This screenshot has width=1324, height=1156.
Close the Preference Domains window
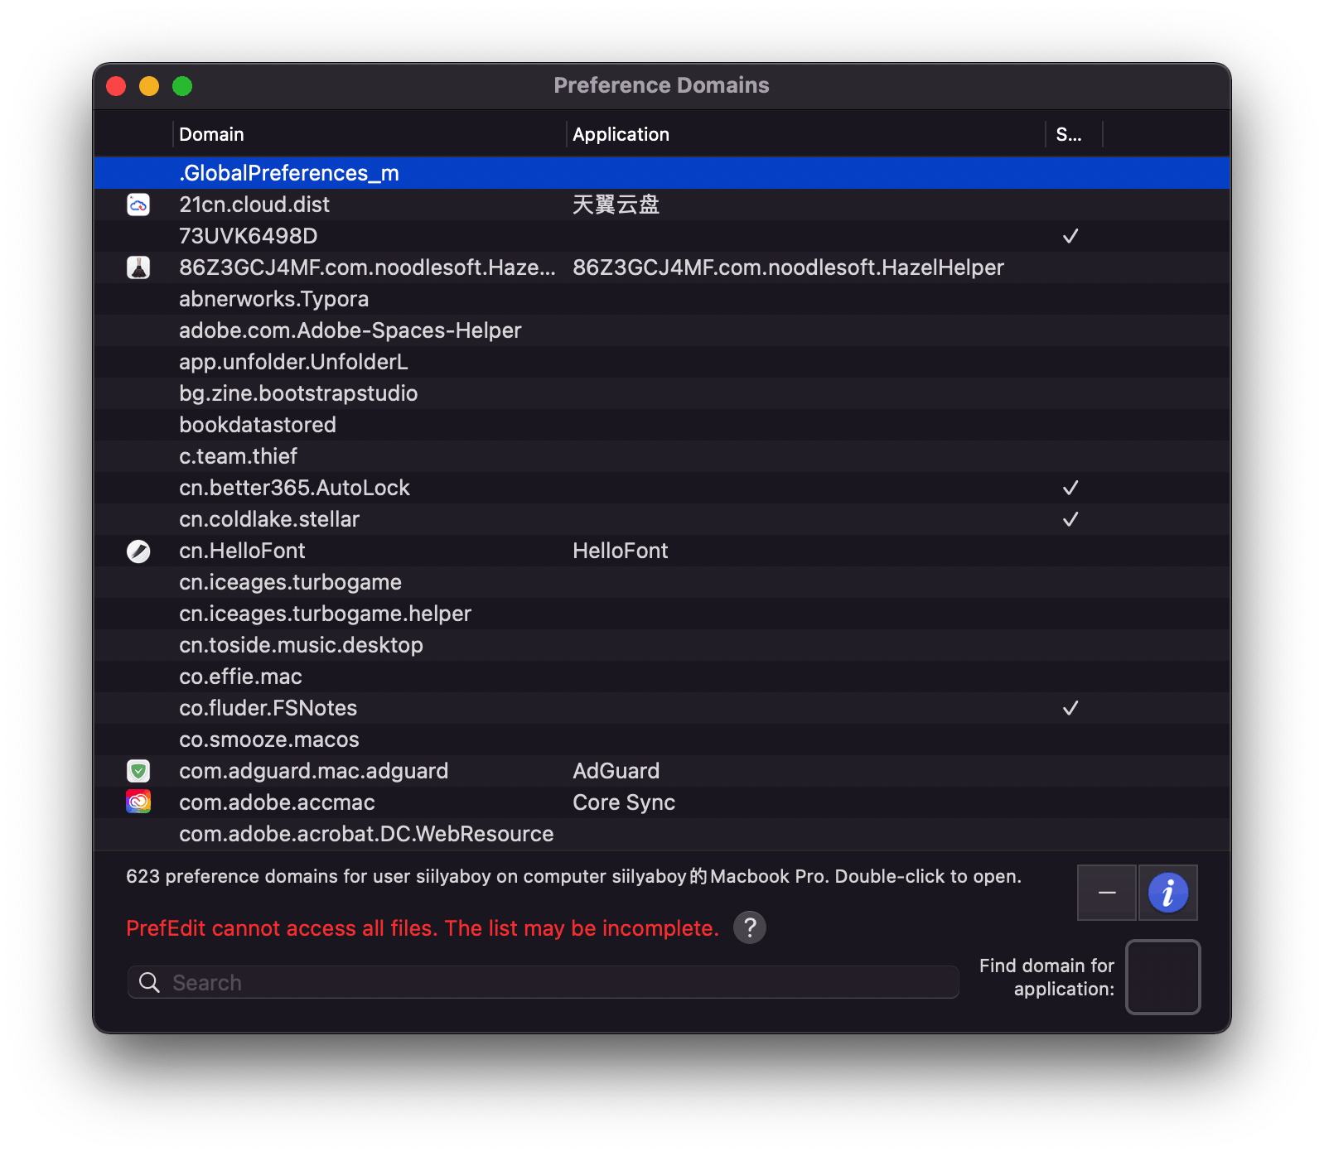116,86
